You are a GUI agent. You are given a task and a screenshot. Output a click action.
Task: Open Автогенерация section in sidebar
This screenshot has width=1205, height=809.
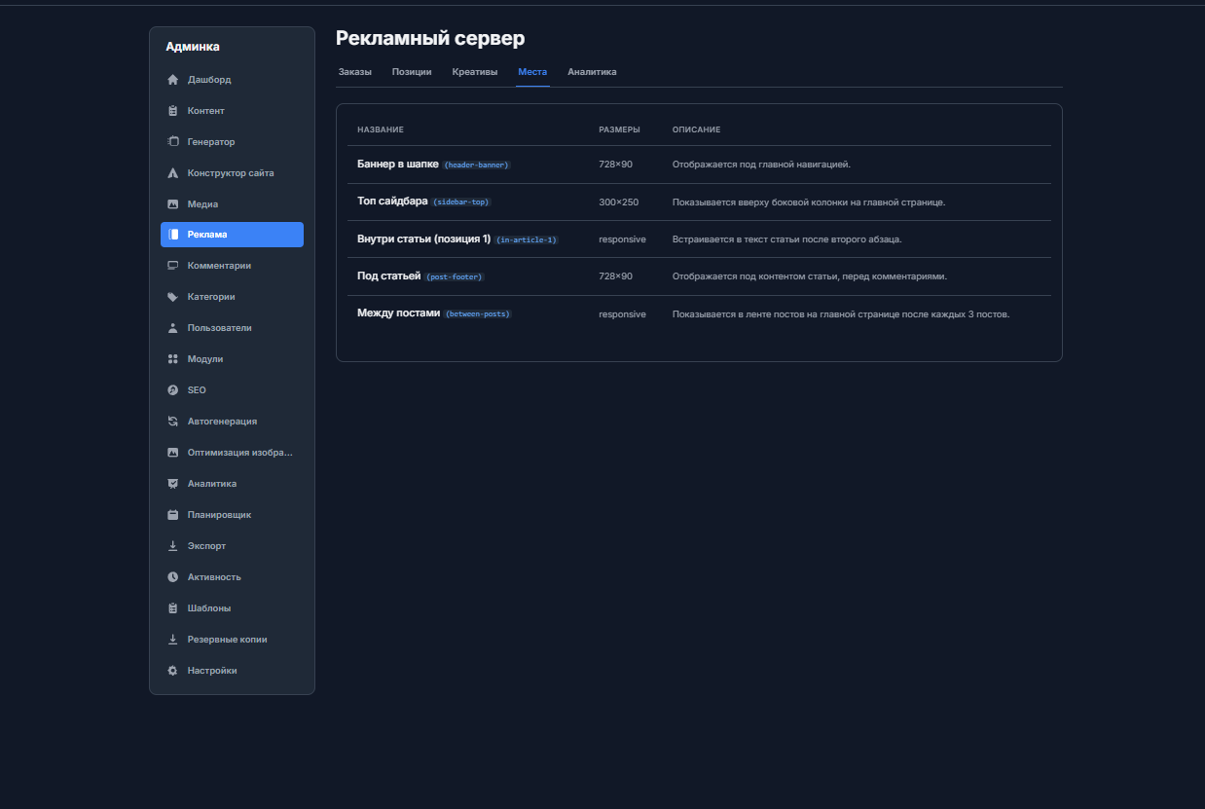(x=222, y=422)
